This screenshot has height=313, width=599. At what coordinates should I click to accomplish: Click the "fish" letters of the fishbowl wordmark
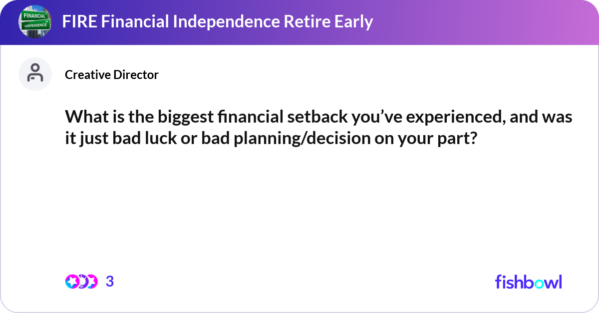coord(510,282)
